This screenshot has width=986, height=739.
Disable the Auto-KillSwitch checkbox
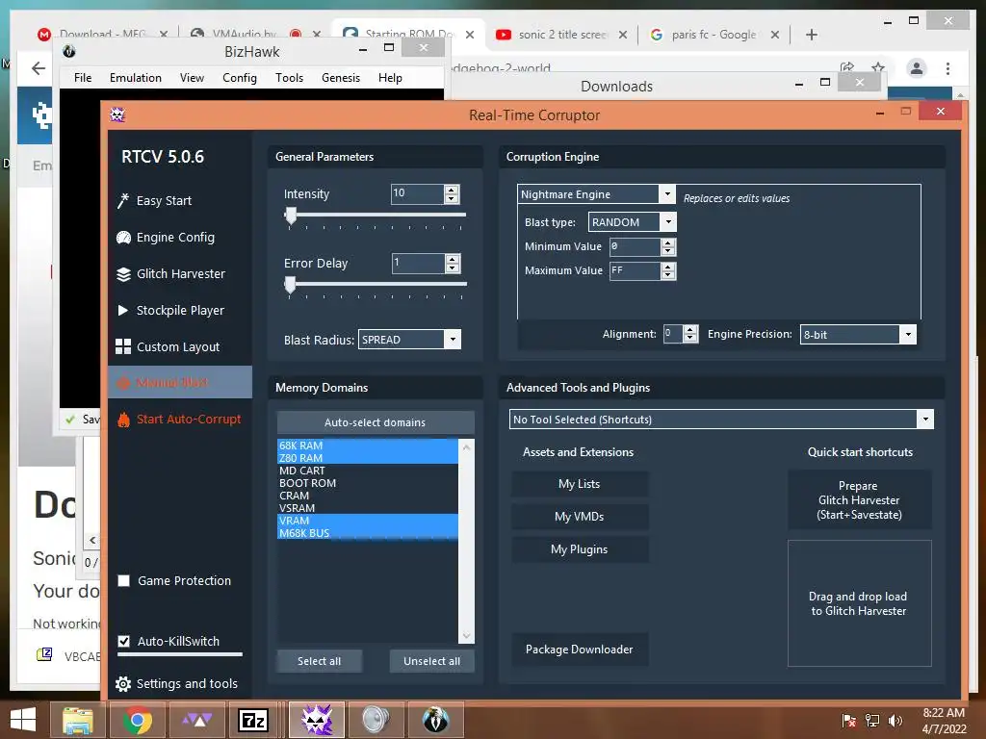[x=124, y=641]
